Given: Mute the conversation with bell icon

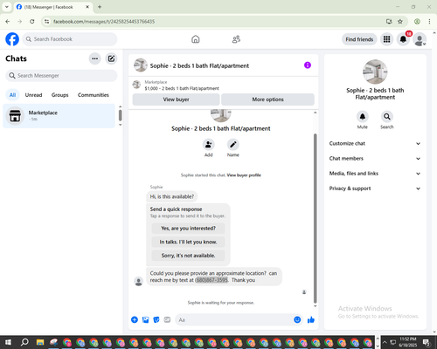Looking at the screenshot, I should tap(363, 116).
